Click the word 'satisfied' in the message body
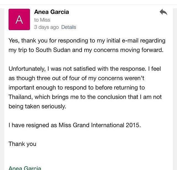 pos(84,69)
